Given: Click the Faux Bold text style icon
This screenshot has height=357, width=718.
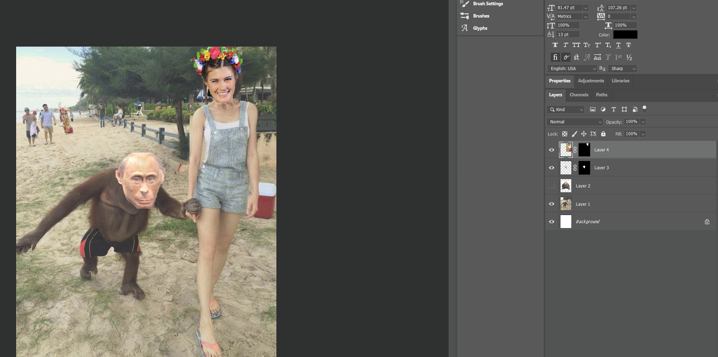Looking at the screenshot, I should tap(555, 45).
